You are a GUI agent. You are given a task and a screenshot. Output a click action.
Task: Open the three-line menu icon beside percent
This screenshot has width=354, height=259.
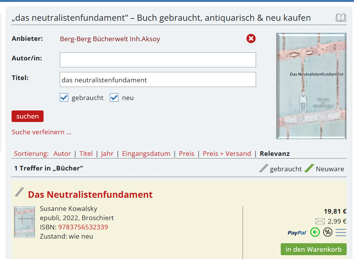[341, 232]
